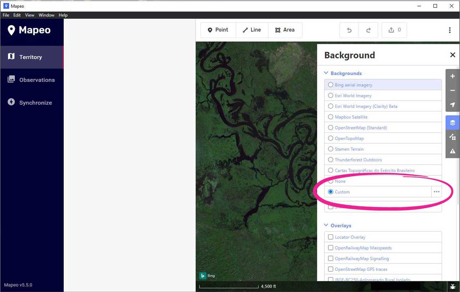Zoom in on the map

click(x=453, y=76)
